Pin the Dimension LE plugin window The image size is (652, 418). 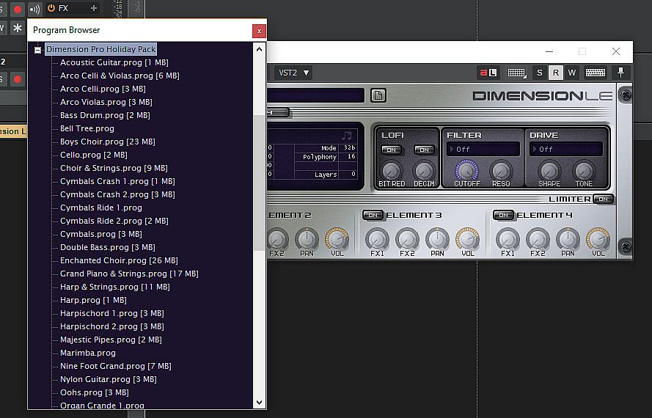621,73
